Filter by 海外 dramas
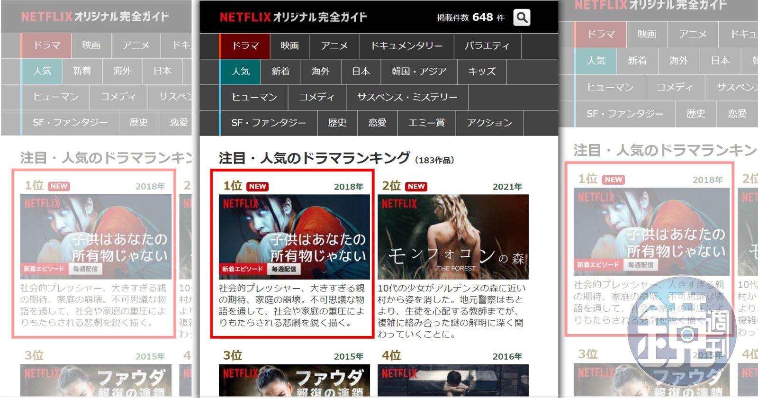 pyautogui.click(x=321, y=72)
